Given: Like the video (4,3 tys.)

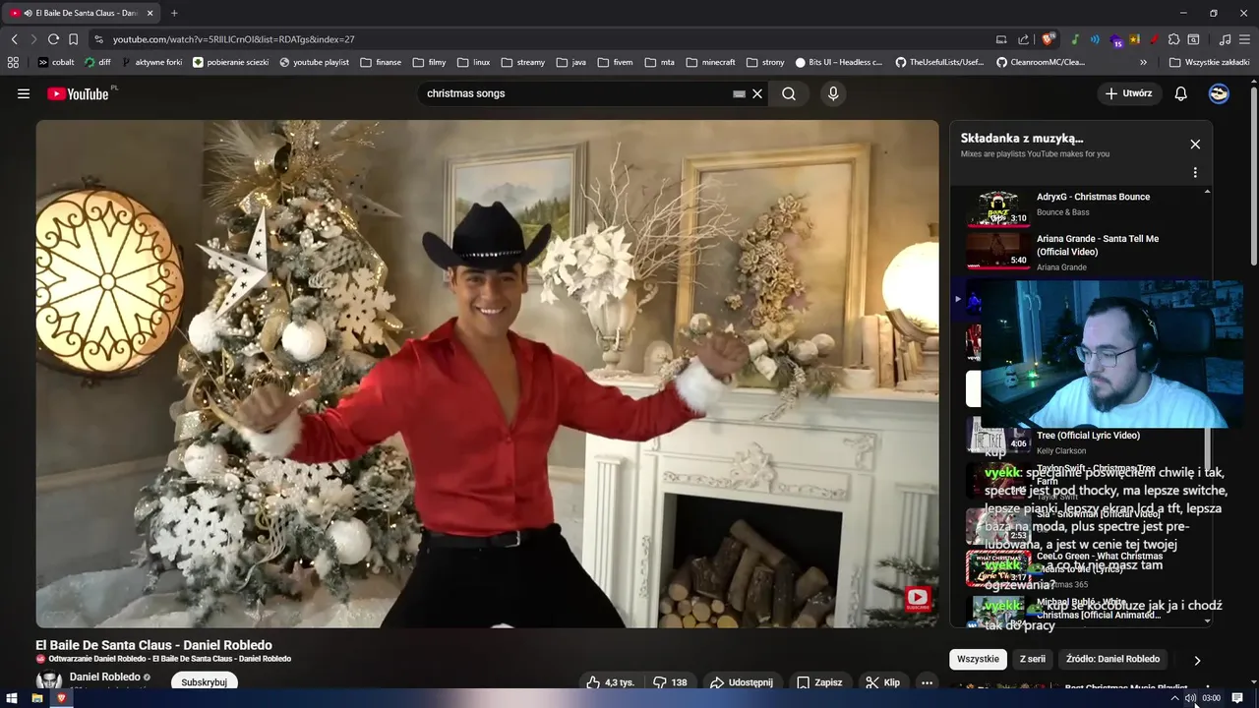Looking at the screenshot, I should tap(611, 682).
